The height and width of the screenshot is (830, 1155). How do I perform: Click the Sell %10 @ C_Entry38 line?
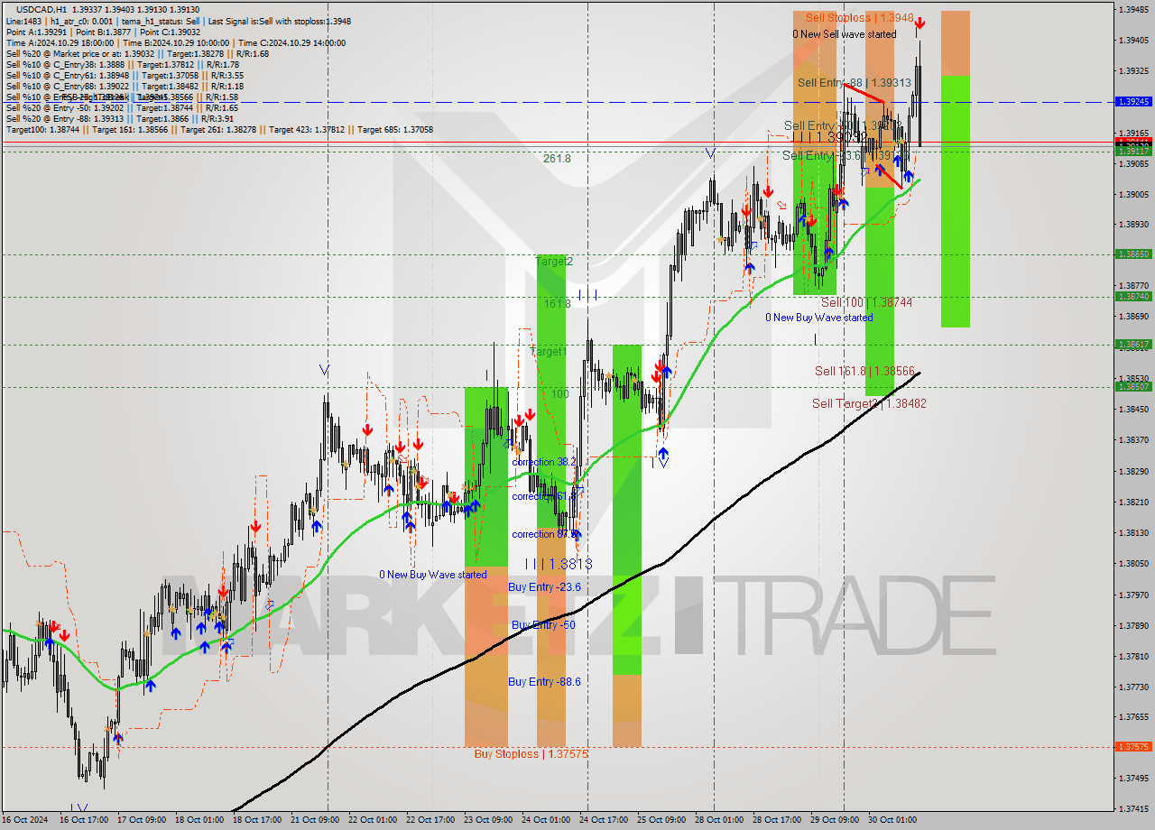pyautogui.click(x=122, y=64)
